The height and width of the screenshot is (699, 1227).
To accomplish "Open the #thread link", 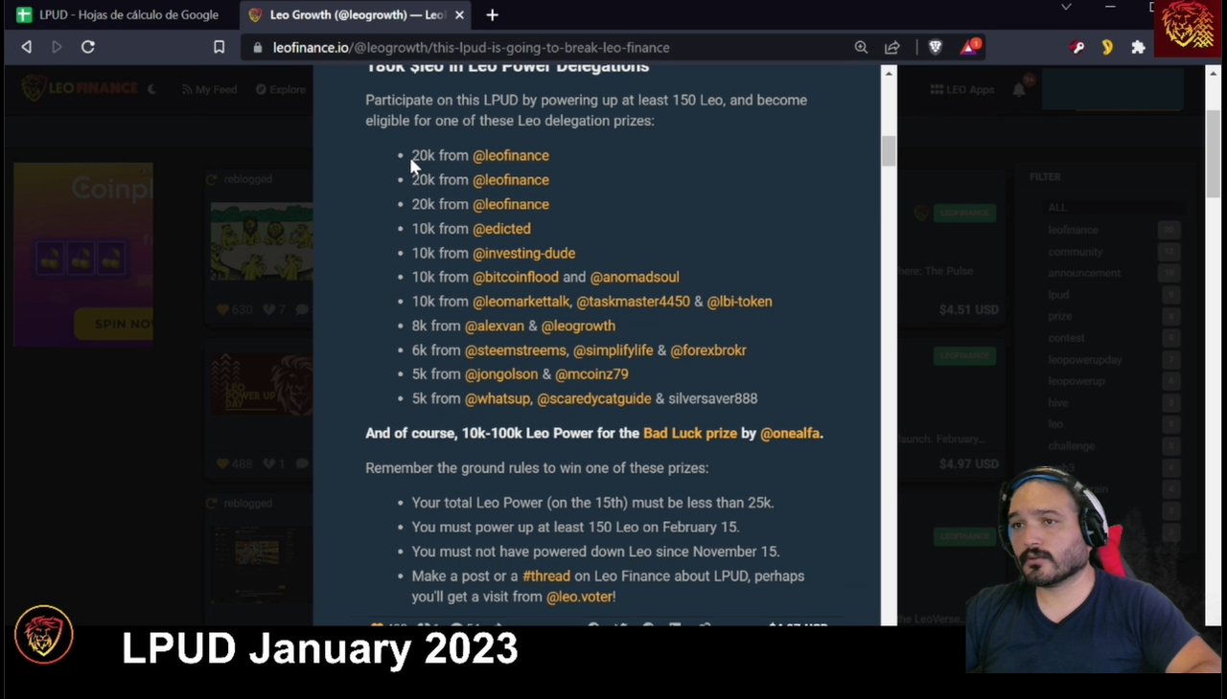I will [x=546, y=575].
